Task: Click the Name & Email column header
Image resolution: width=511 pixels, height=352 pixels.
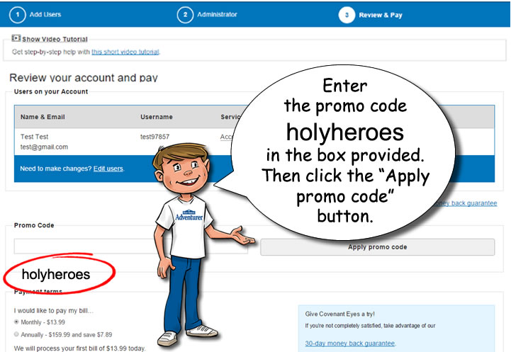Action: 43,117
